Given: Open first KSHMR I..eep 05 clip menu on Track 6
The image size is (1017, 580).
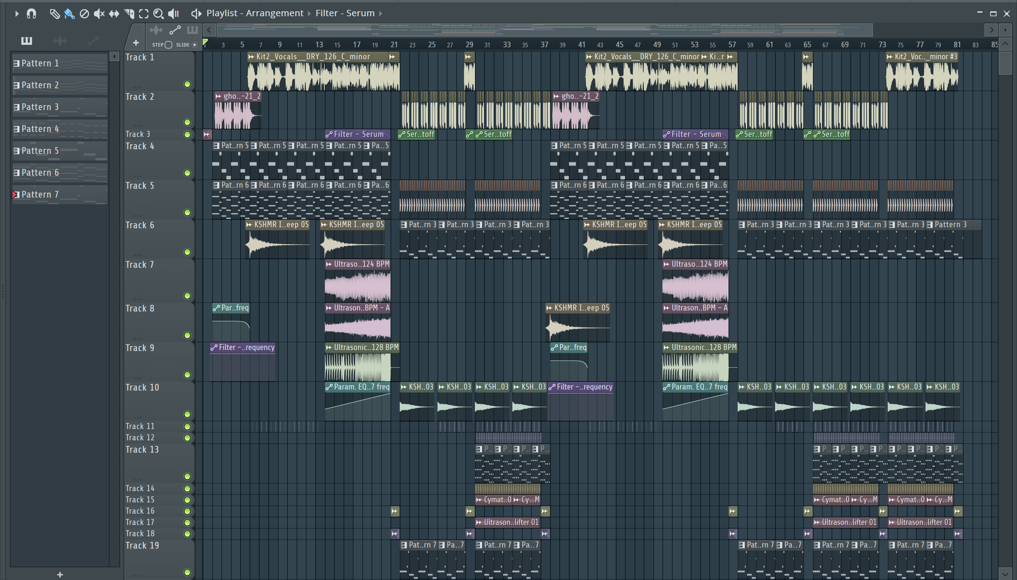Looking at the screenshot, I should point(249,225).
